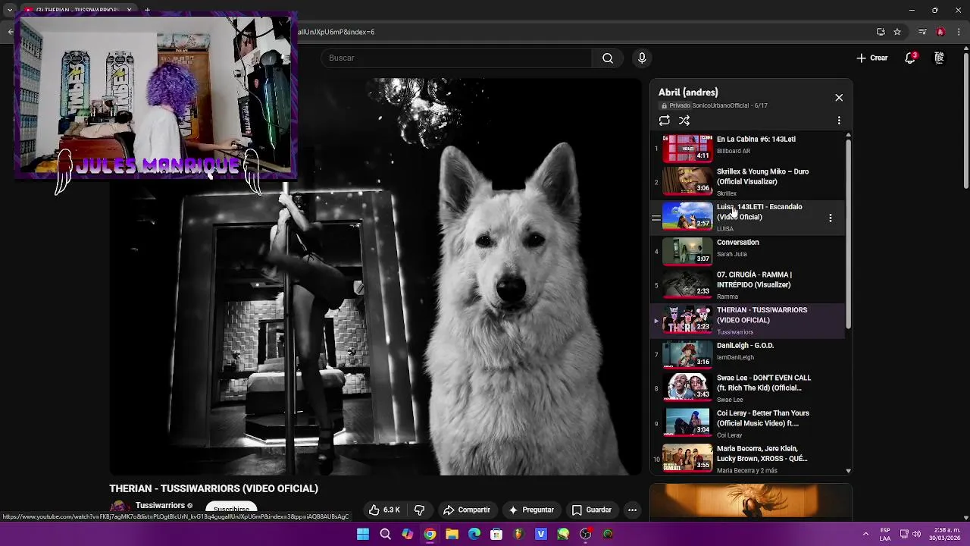Viewport: 970px width, 546px height.
Task: Click install app icon in address bar
Action: pyautogui.click(x=881, y=32)
